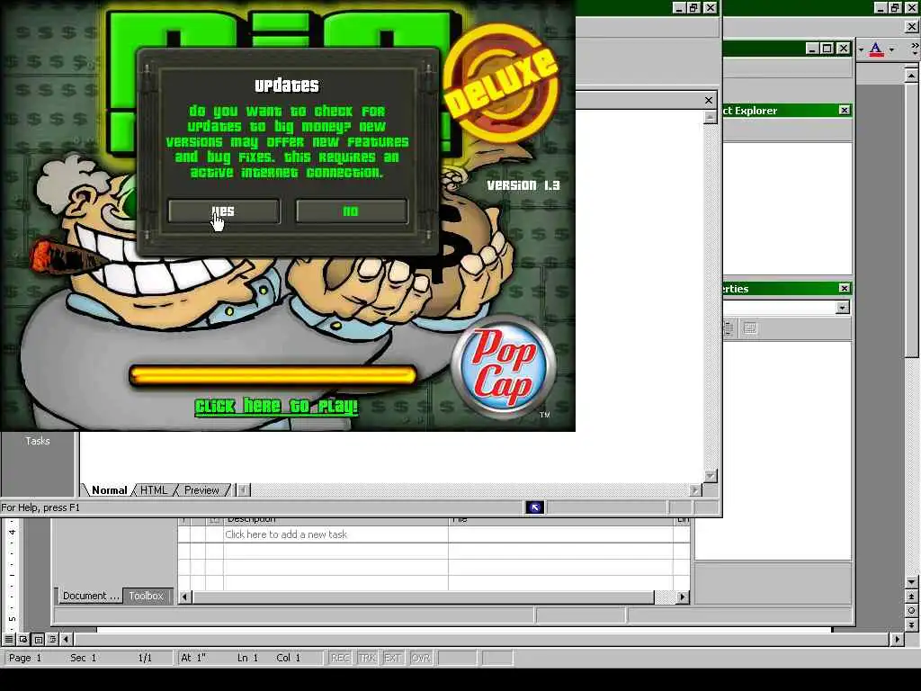Open dropdown arrow left of Font Color
This screenshot has width=921, height=691.
click(861, 50)
